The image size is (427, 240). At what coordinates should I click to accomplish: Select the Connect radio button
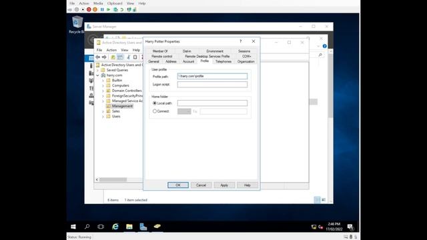click(x=155, y=111)
